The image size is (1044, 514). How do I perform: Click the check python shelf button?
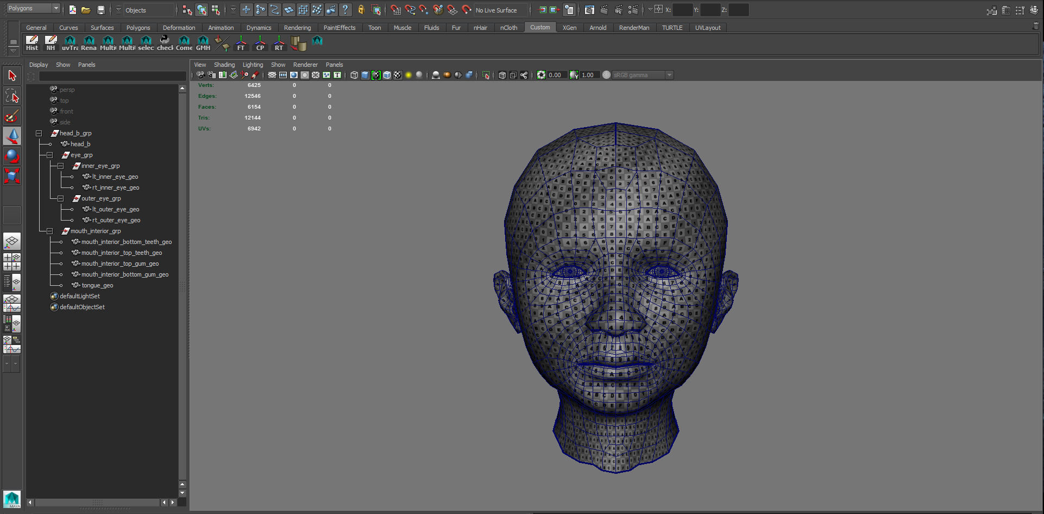point(165,43)
